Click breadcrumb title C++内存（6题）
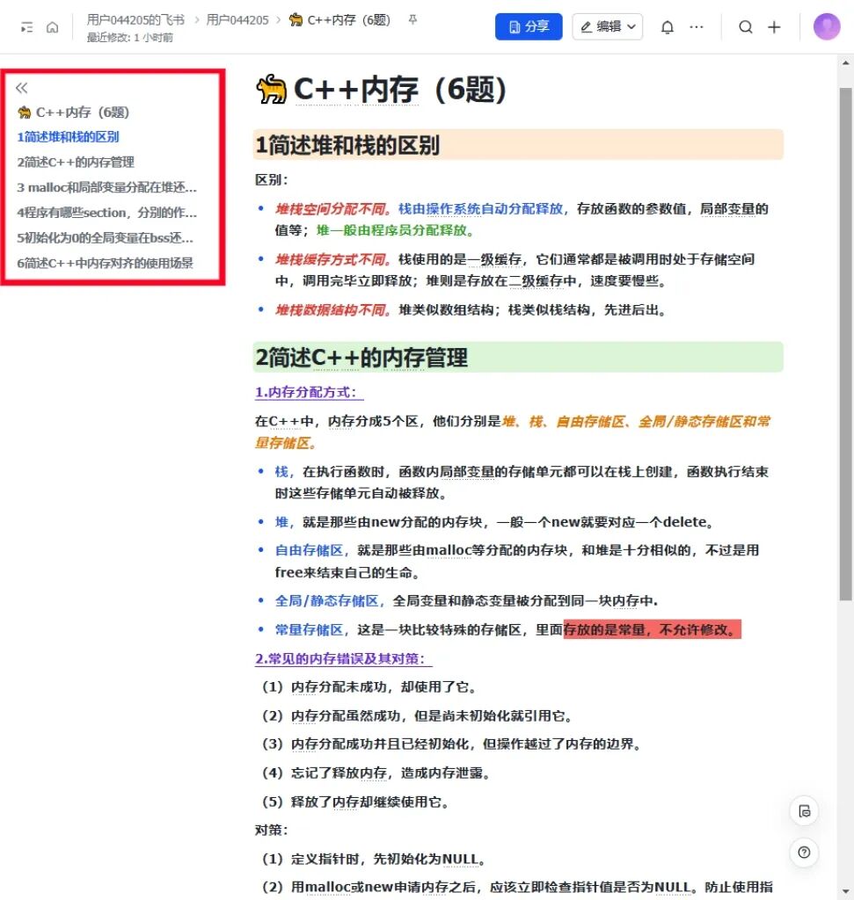Image resolution: width=854 pixels, height=900 pixels. [339, 20]
